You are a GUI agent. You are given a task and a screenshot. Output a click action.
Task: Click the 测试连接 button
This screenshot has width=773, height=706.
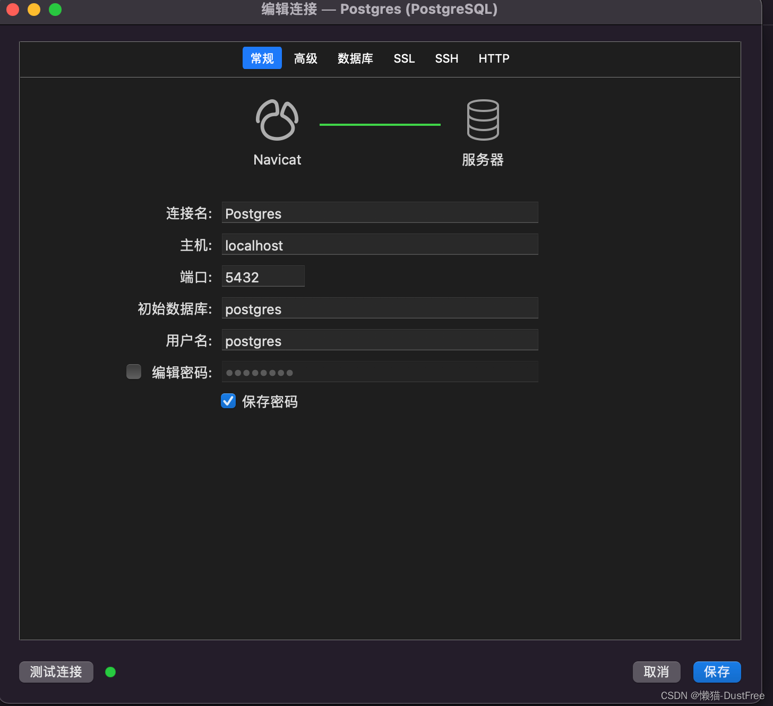coord(56,672)
